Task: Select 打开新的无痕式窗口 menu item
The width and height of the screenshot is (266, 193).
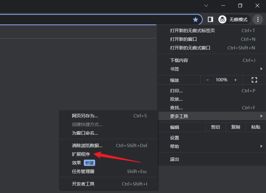Action: click(x=211, y=48)
